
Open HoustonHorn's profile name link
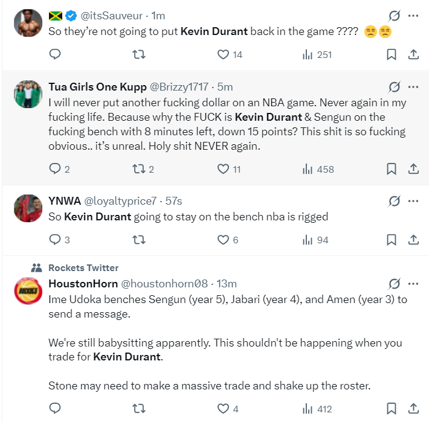tap(83, 283)
